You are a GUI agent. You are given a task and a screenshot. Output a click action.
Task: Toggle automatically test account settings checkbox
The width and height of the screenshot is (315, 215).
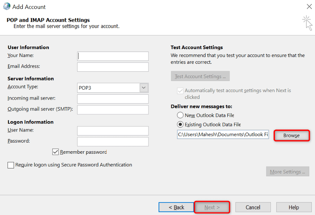tap(180, 91)
